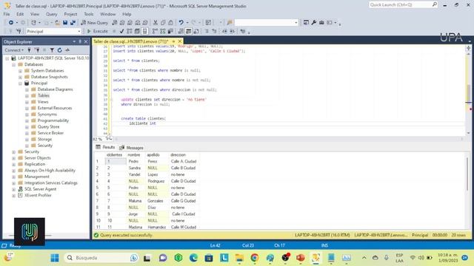Toggle Results to Grid icon
This screenshot has height=266, width=474.
pos(188,31)
